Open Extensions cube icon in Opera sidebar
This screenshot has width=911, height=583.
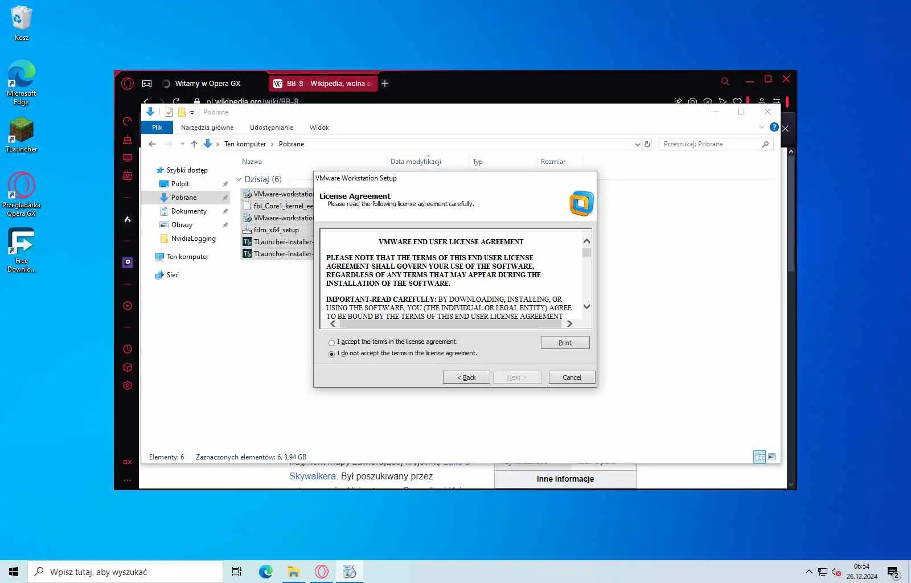pos(128,367)
